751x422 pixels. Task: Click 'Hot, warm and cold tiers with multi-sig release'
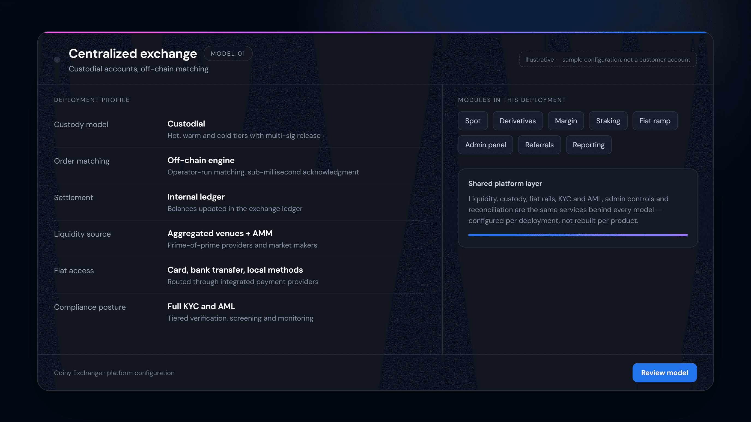(244, 136)
